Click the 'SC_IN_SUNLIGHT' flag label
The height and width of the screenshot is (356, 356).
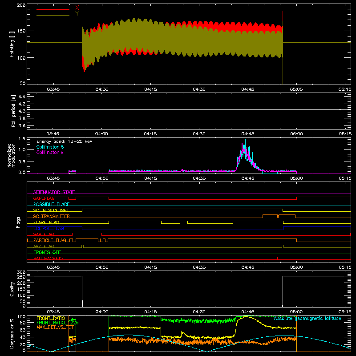[x=51, y=210]
